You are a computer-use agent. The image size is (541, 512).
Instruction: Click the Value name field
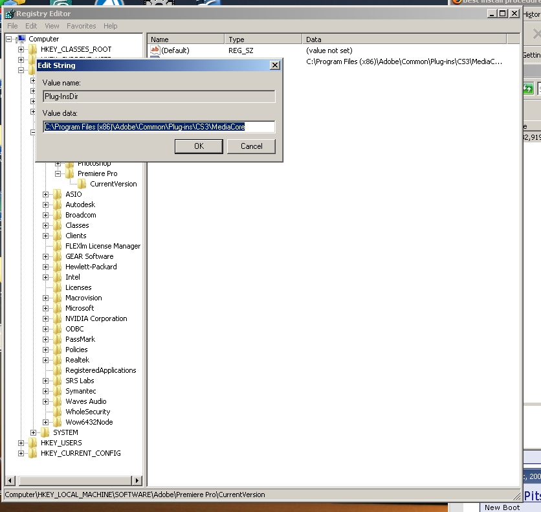(159, 96)
